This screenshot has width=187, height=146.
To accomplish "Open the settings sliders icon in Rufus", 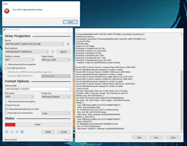I will click(x=17, y=132).
